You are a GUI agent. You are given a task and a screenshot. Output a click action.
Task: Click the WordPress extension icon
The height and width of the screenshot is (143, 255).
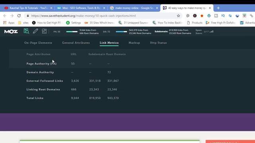(209, 16)
